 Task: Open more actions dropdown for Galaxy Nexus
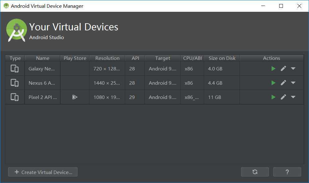[293, 69]
